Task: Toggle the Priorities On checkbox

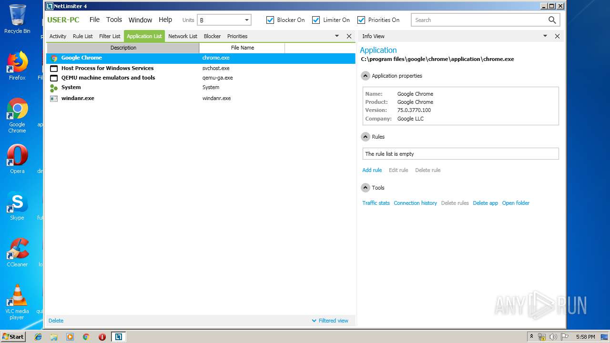Action: 361,20
